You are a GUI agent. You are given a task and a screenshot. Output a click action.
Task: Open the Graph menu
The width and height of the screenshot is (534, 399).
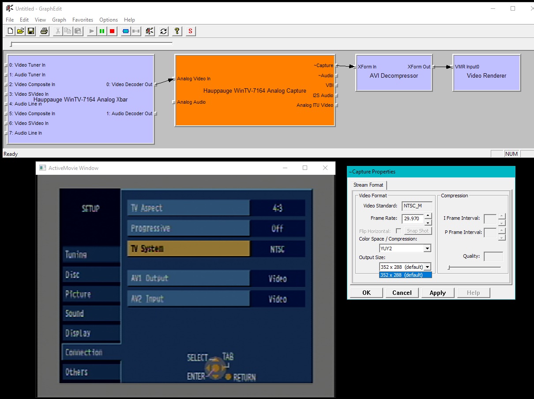coord(59,20)
